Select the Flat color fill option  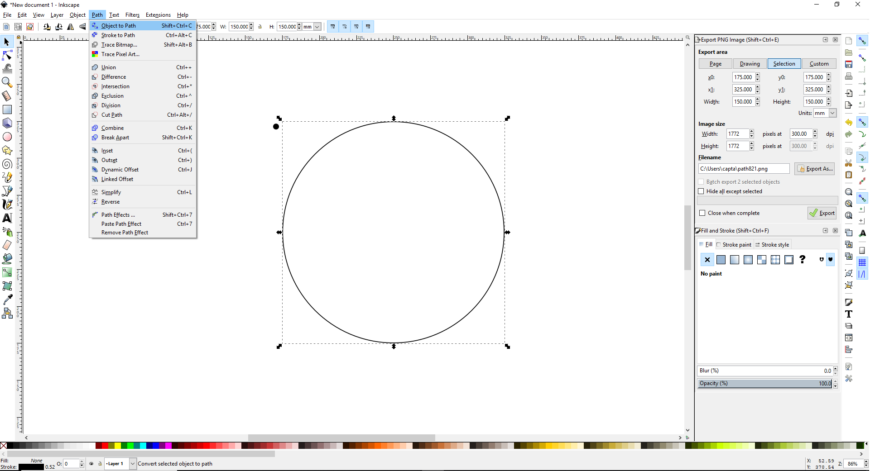pos(721,260)
